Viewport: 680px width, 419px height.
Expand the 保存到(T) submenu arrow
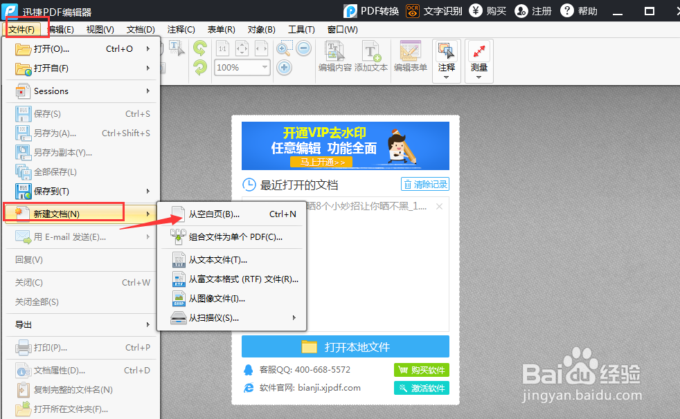click(148, 191)
